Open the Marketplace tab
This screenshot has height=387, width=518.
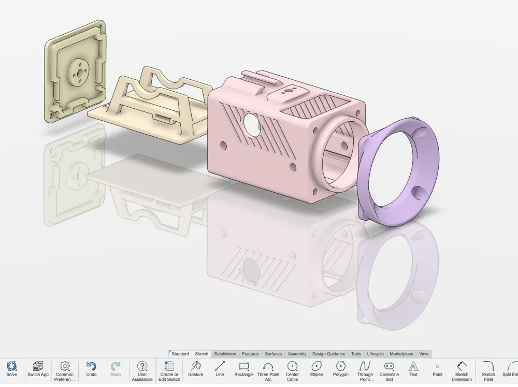(401, 354)
